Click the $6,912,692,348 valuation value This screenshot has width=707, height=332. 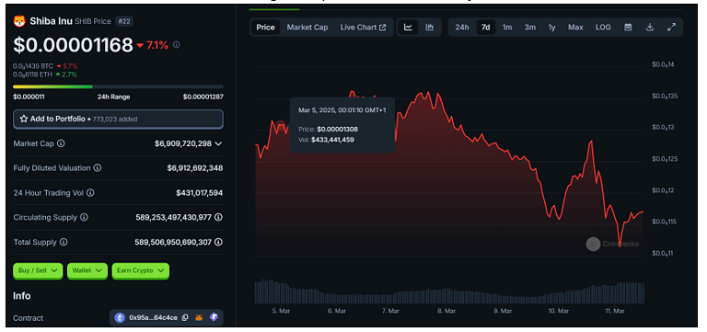[x=195, y=168]
